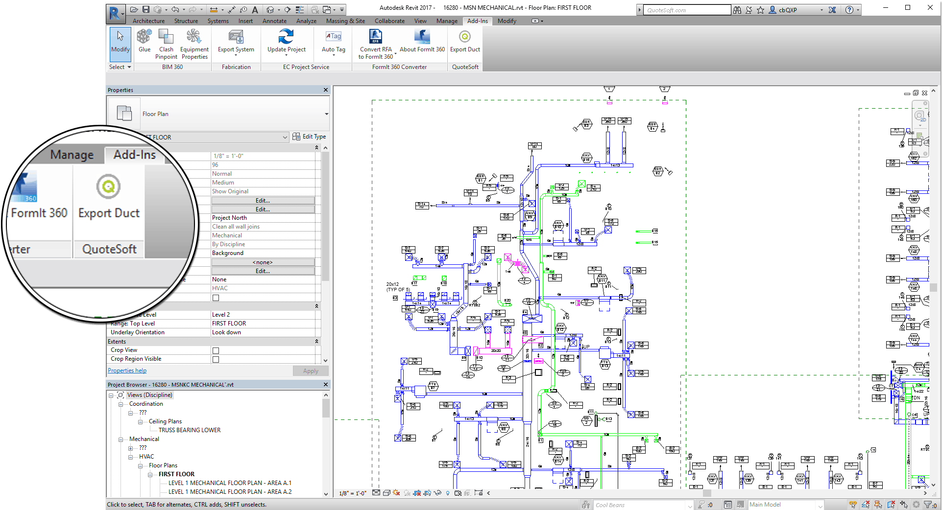The height and width of the screenshot is (510, 942).
Task: Run Export System in the Fabrication panel
Action: pos(236,43)
